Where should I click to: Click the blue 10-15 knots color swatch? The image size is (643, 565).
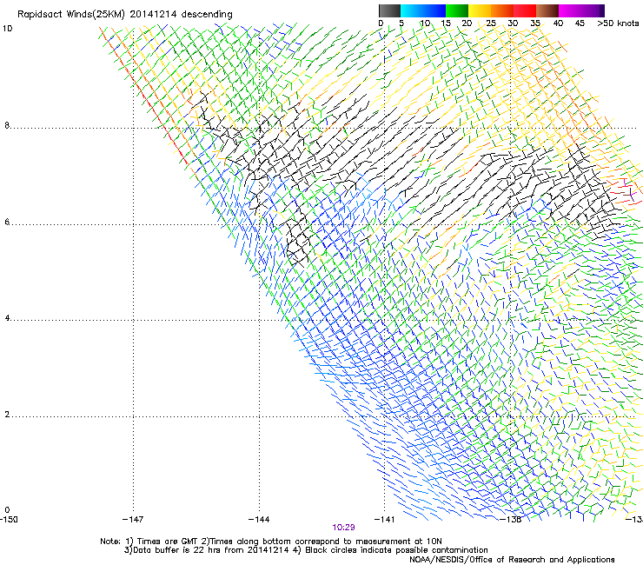pos(434,10)
